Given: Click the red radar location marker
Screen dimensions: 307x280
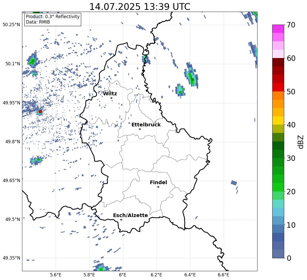Looking at the screenshot, I should point(40,112).
